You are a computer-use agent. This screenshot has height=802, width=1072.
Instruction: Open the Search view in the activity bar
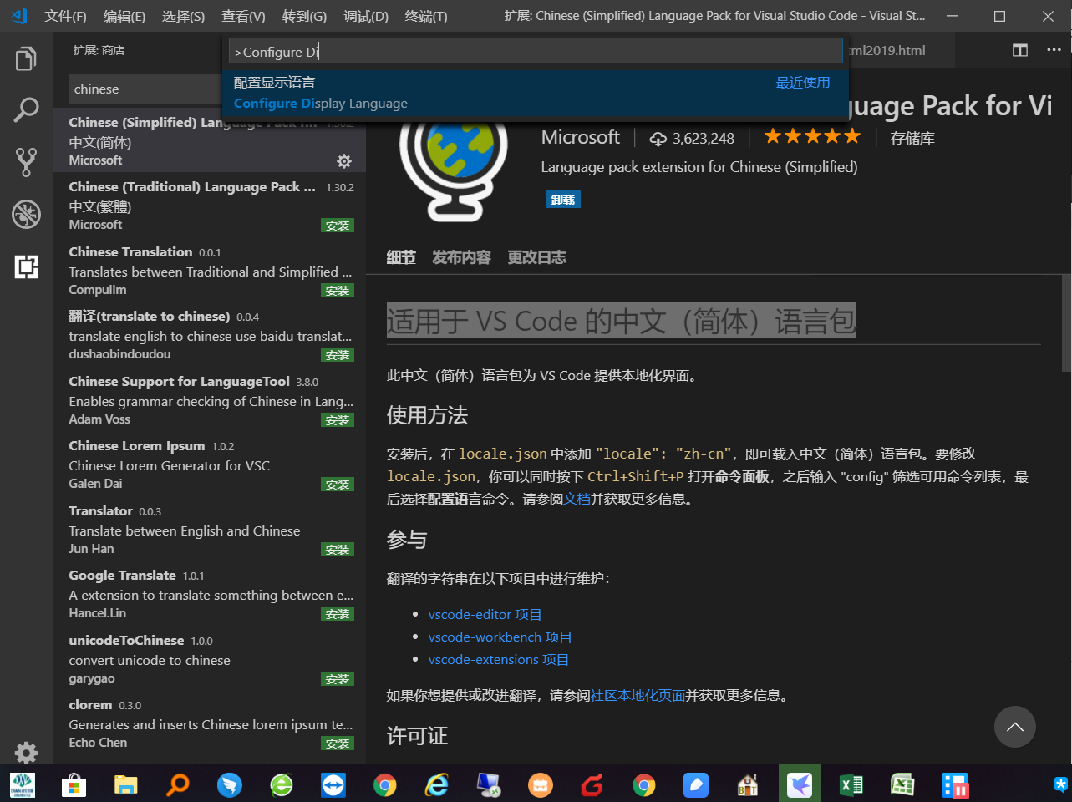coord(25,109)
